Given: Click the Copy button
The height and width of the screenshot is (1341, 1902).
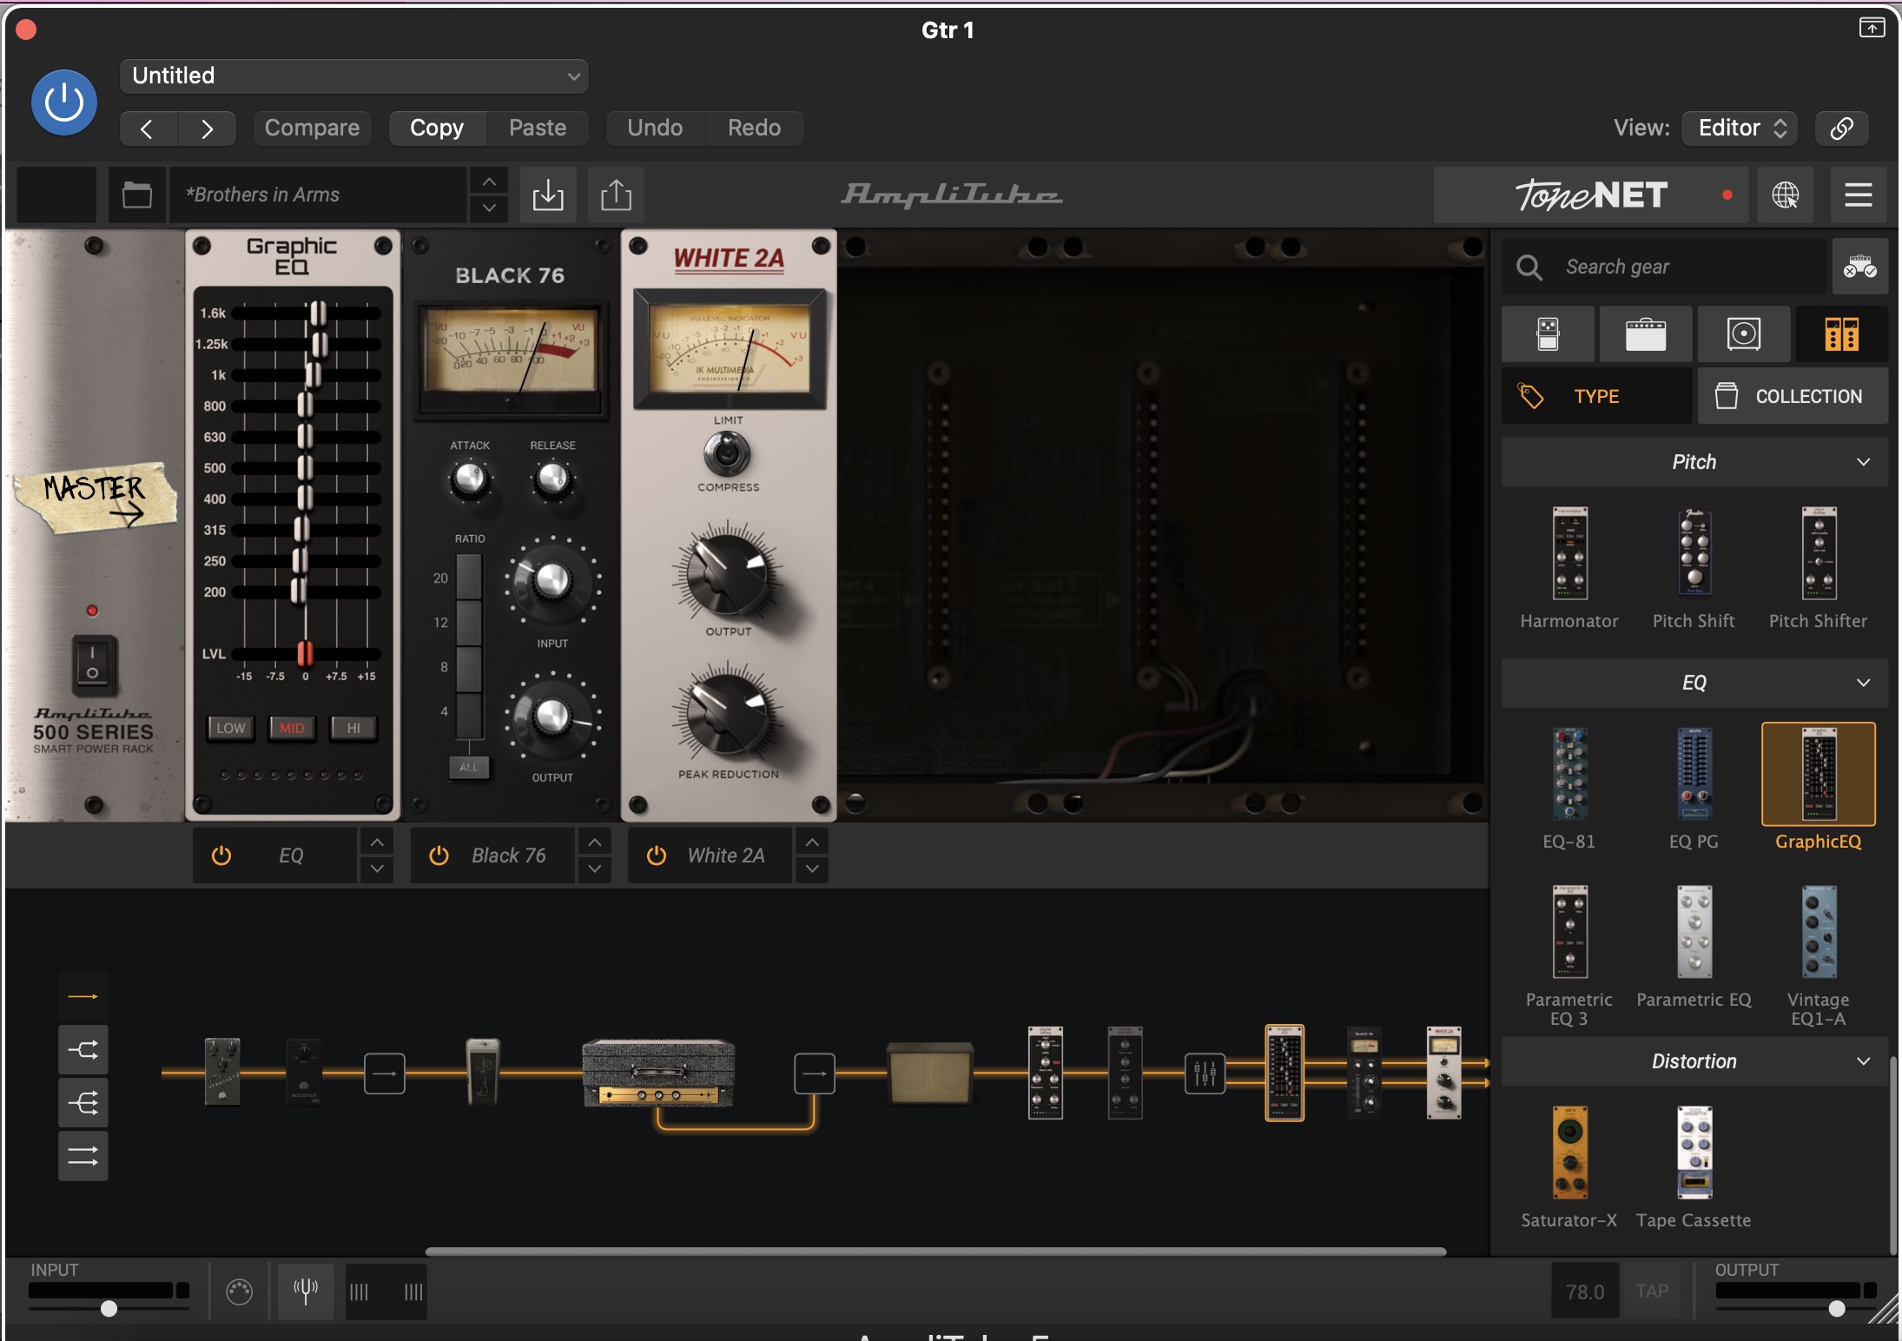Looking at the screenshot, I should [437, 129].
